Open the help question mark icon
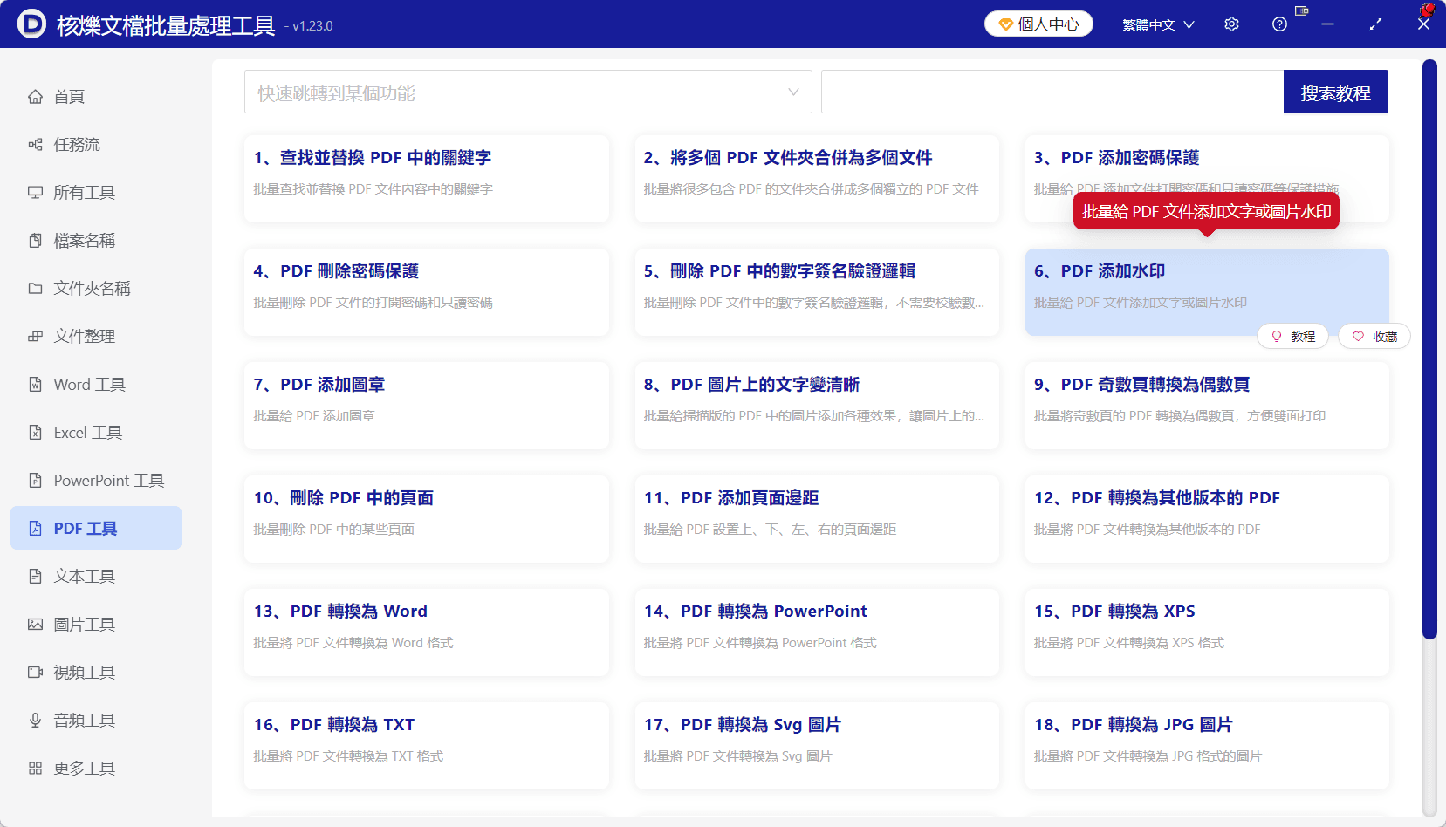Image resolution: width=1446 pixels, height=827 pixels. [1279, 24]
